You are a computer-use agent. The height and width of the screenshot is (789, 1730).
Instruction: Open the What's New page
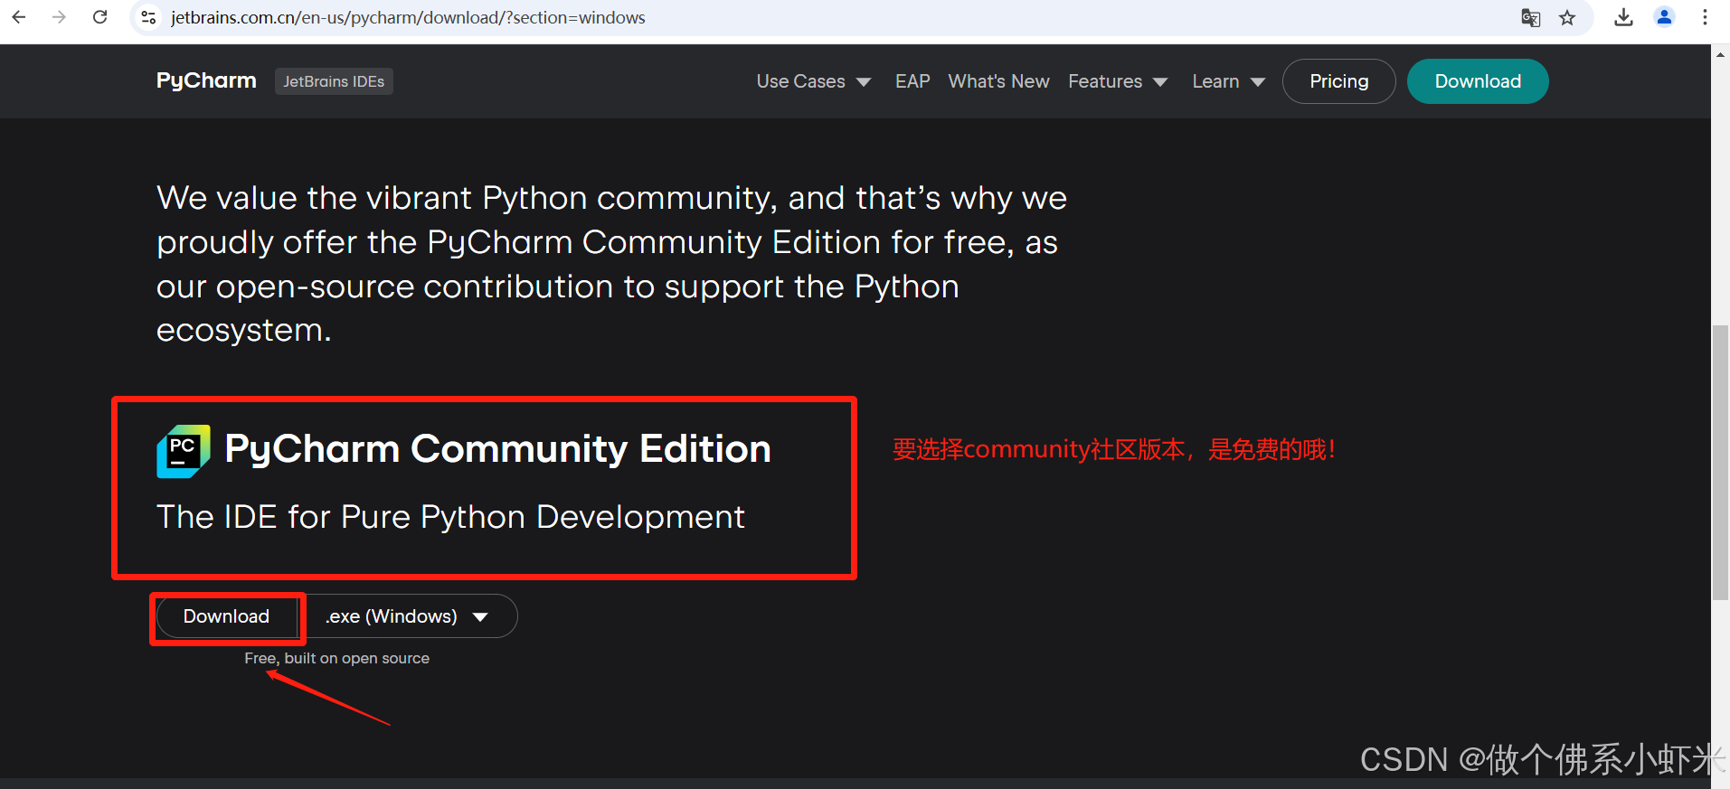pyautogui.click(x=998, y=81)
